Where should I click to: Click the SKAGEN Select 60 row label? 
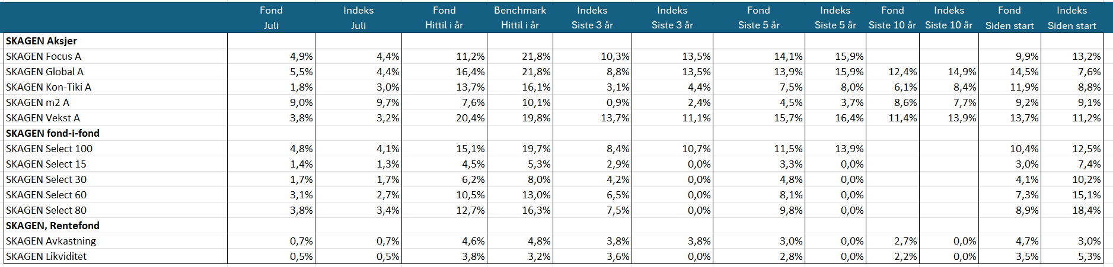click(x=46, y=195)
